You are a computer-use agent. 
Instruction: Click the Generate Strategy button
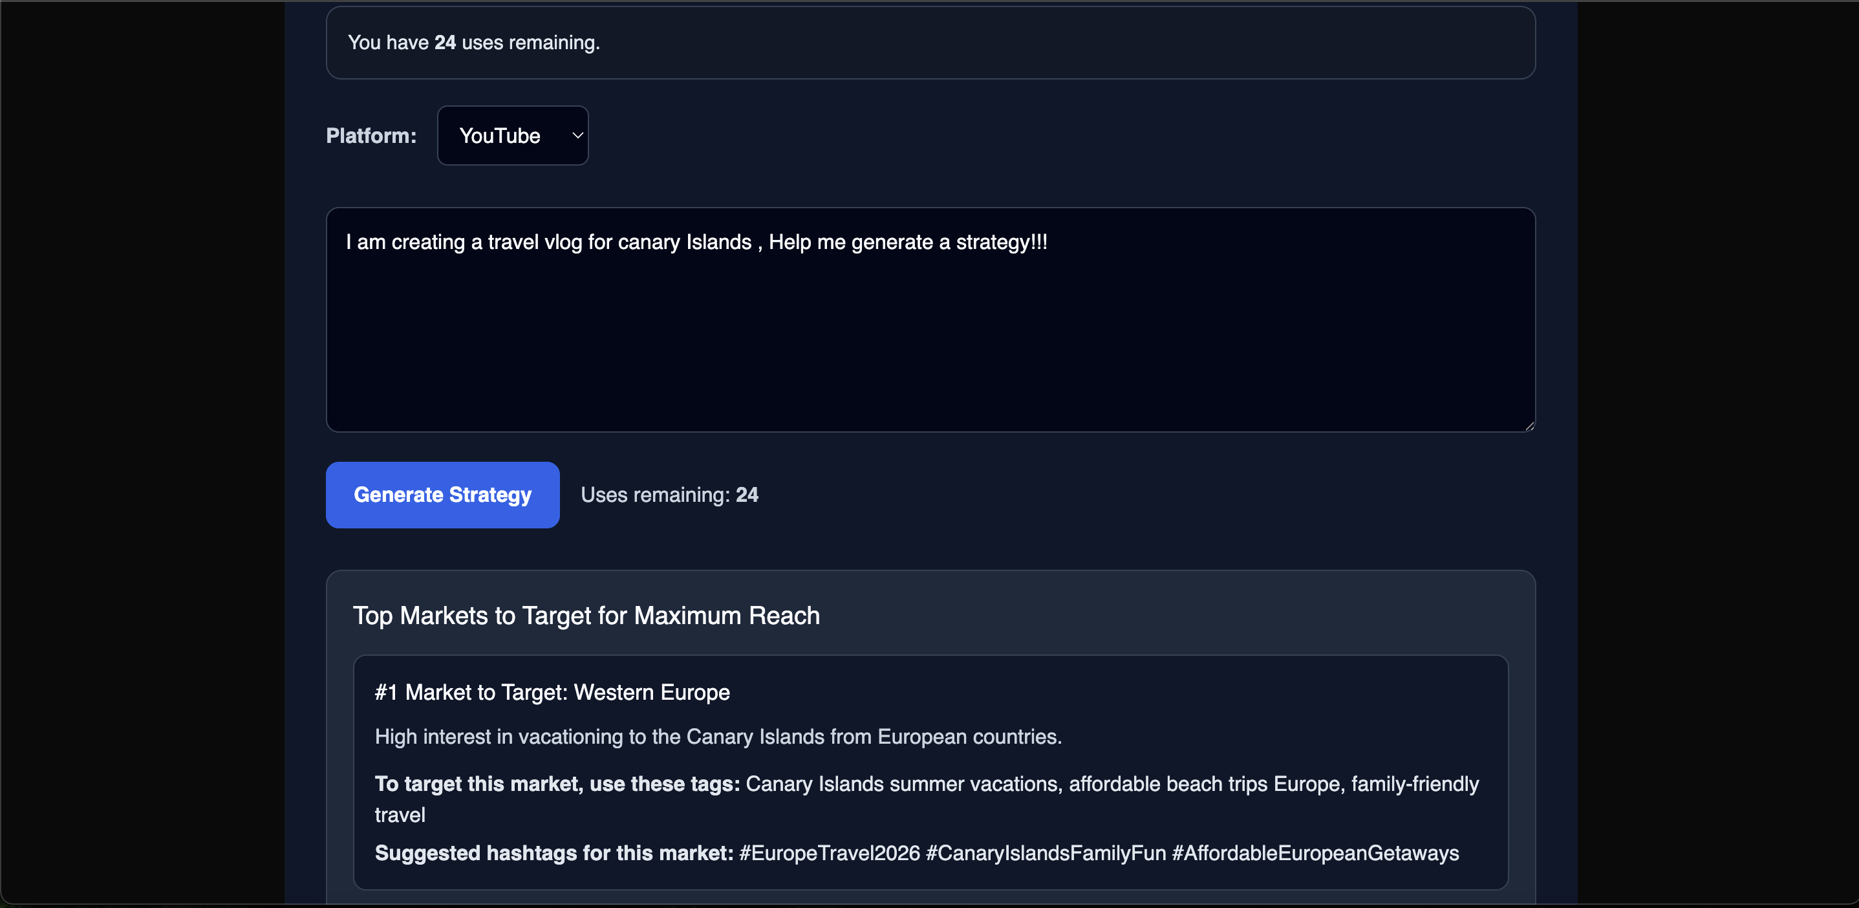pyautogui.click(x=442, y=494)
